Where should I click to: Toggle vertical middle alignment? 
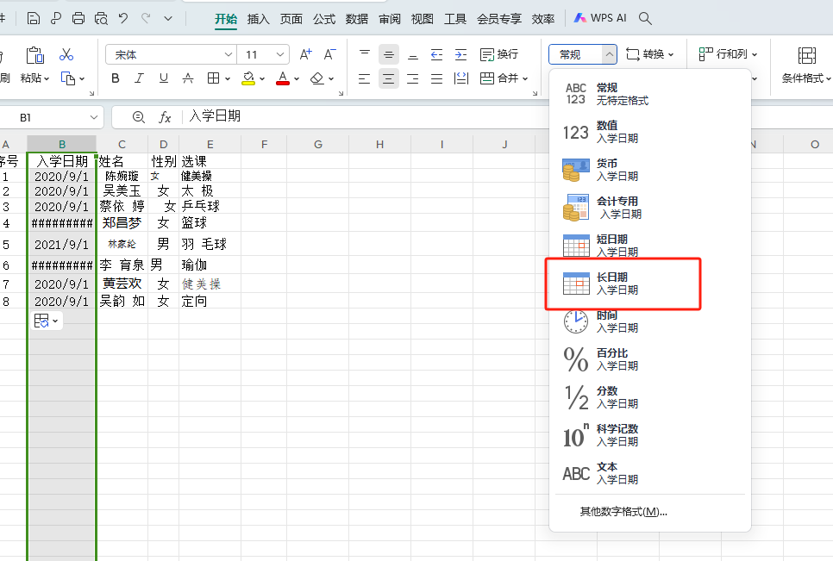pyautogui.click(x=389, y=54)
